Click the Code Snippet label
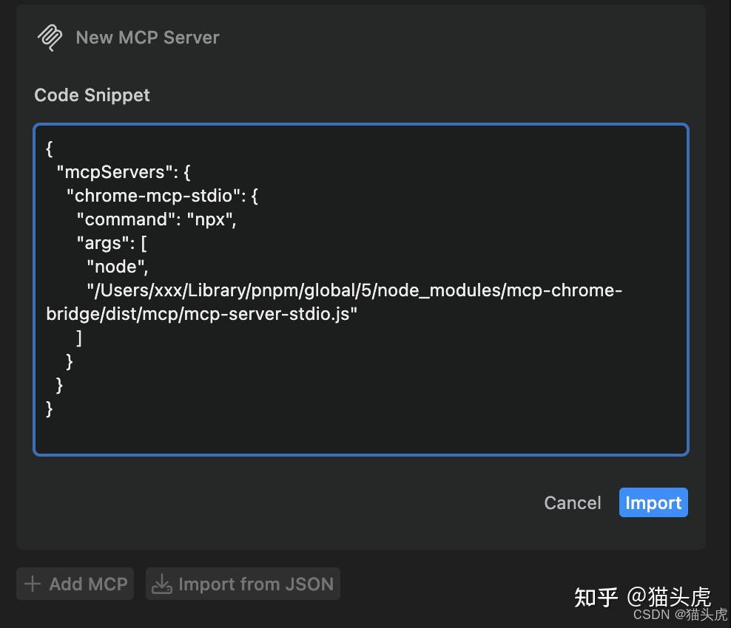Screen dimensions: 731x628 coord(92,95)
